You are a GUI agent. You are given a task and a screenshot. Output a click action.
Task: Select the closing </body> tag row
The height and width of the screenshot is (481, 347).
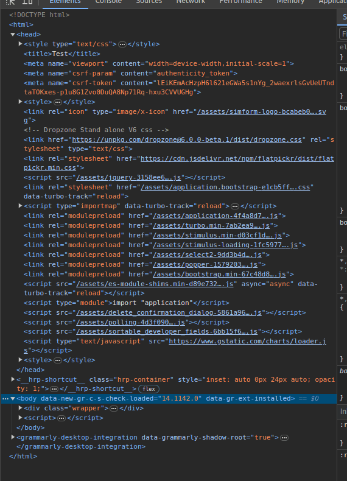point(30,427)
